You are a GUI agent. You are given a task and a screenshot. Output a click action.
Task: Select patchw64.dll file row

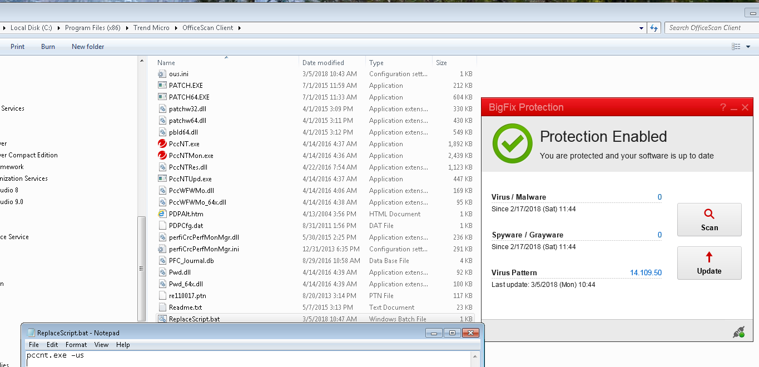(315, 121)
